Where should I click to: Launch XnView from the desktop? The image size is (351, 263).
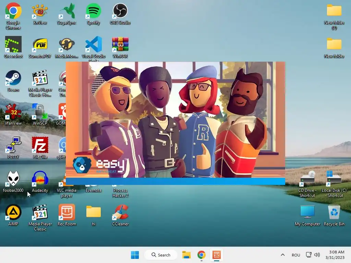tap(40, 13)
